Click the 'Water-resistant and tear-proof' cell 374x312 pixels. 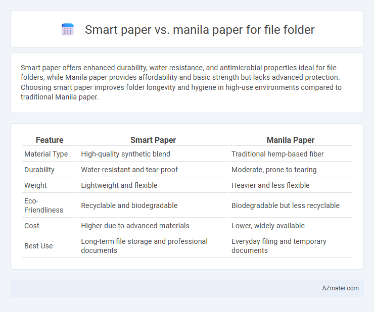[x=129, y=170]
